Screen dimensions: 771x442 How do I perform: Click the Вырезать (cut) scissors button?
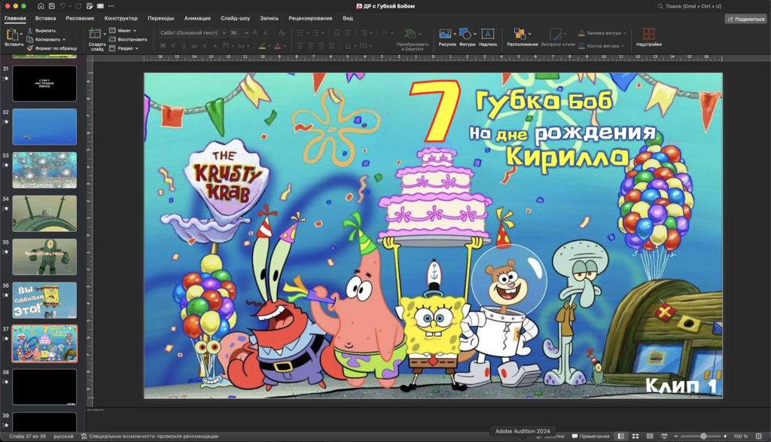[41, 30]
